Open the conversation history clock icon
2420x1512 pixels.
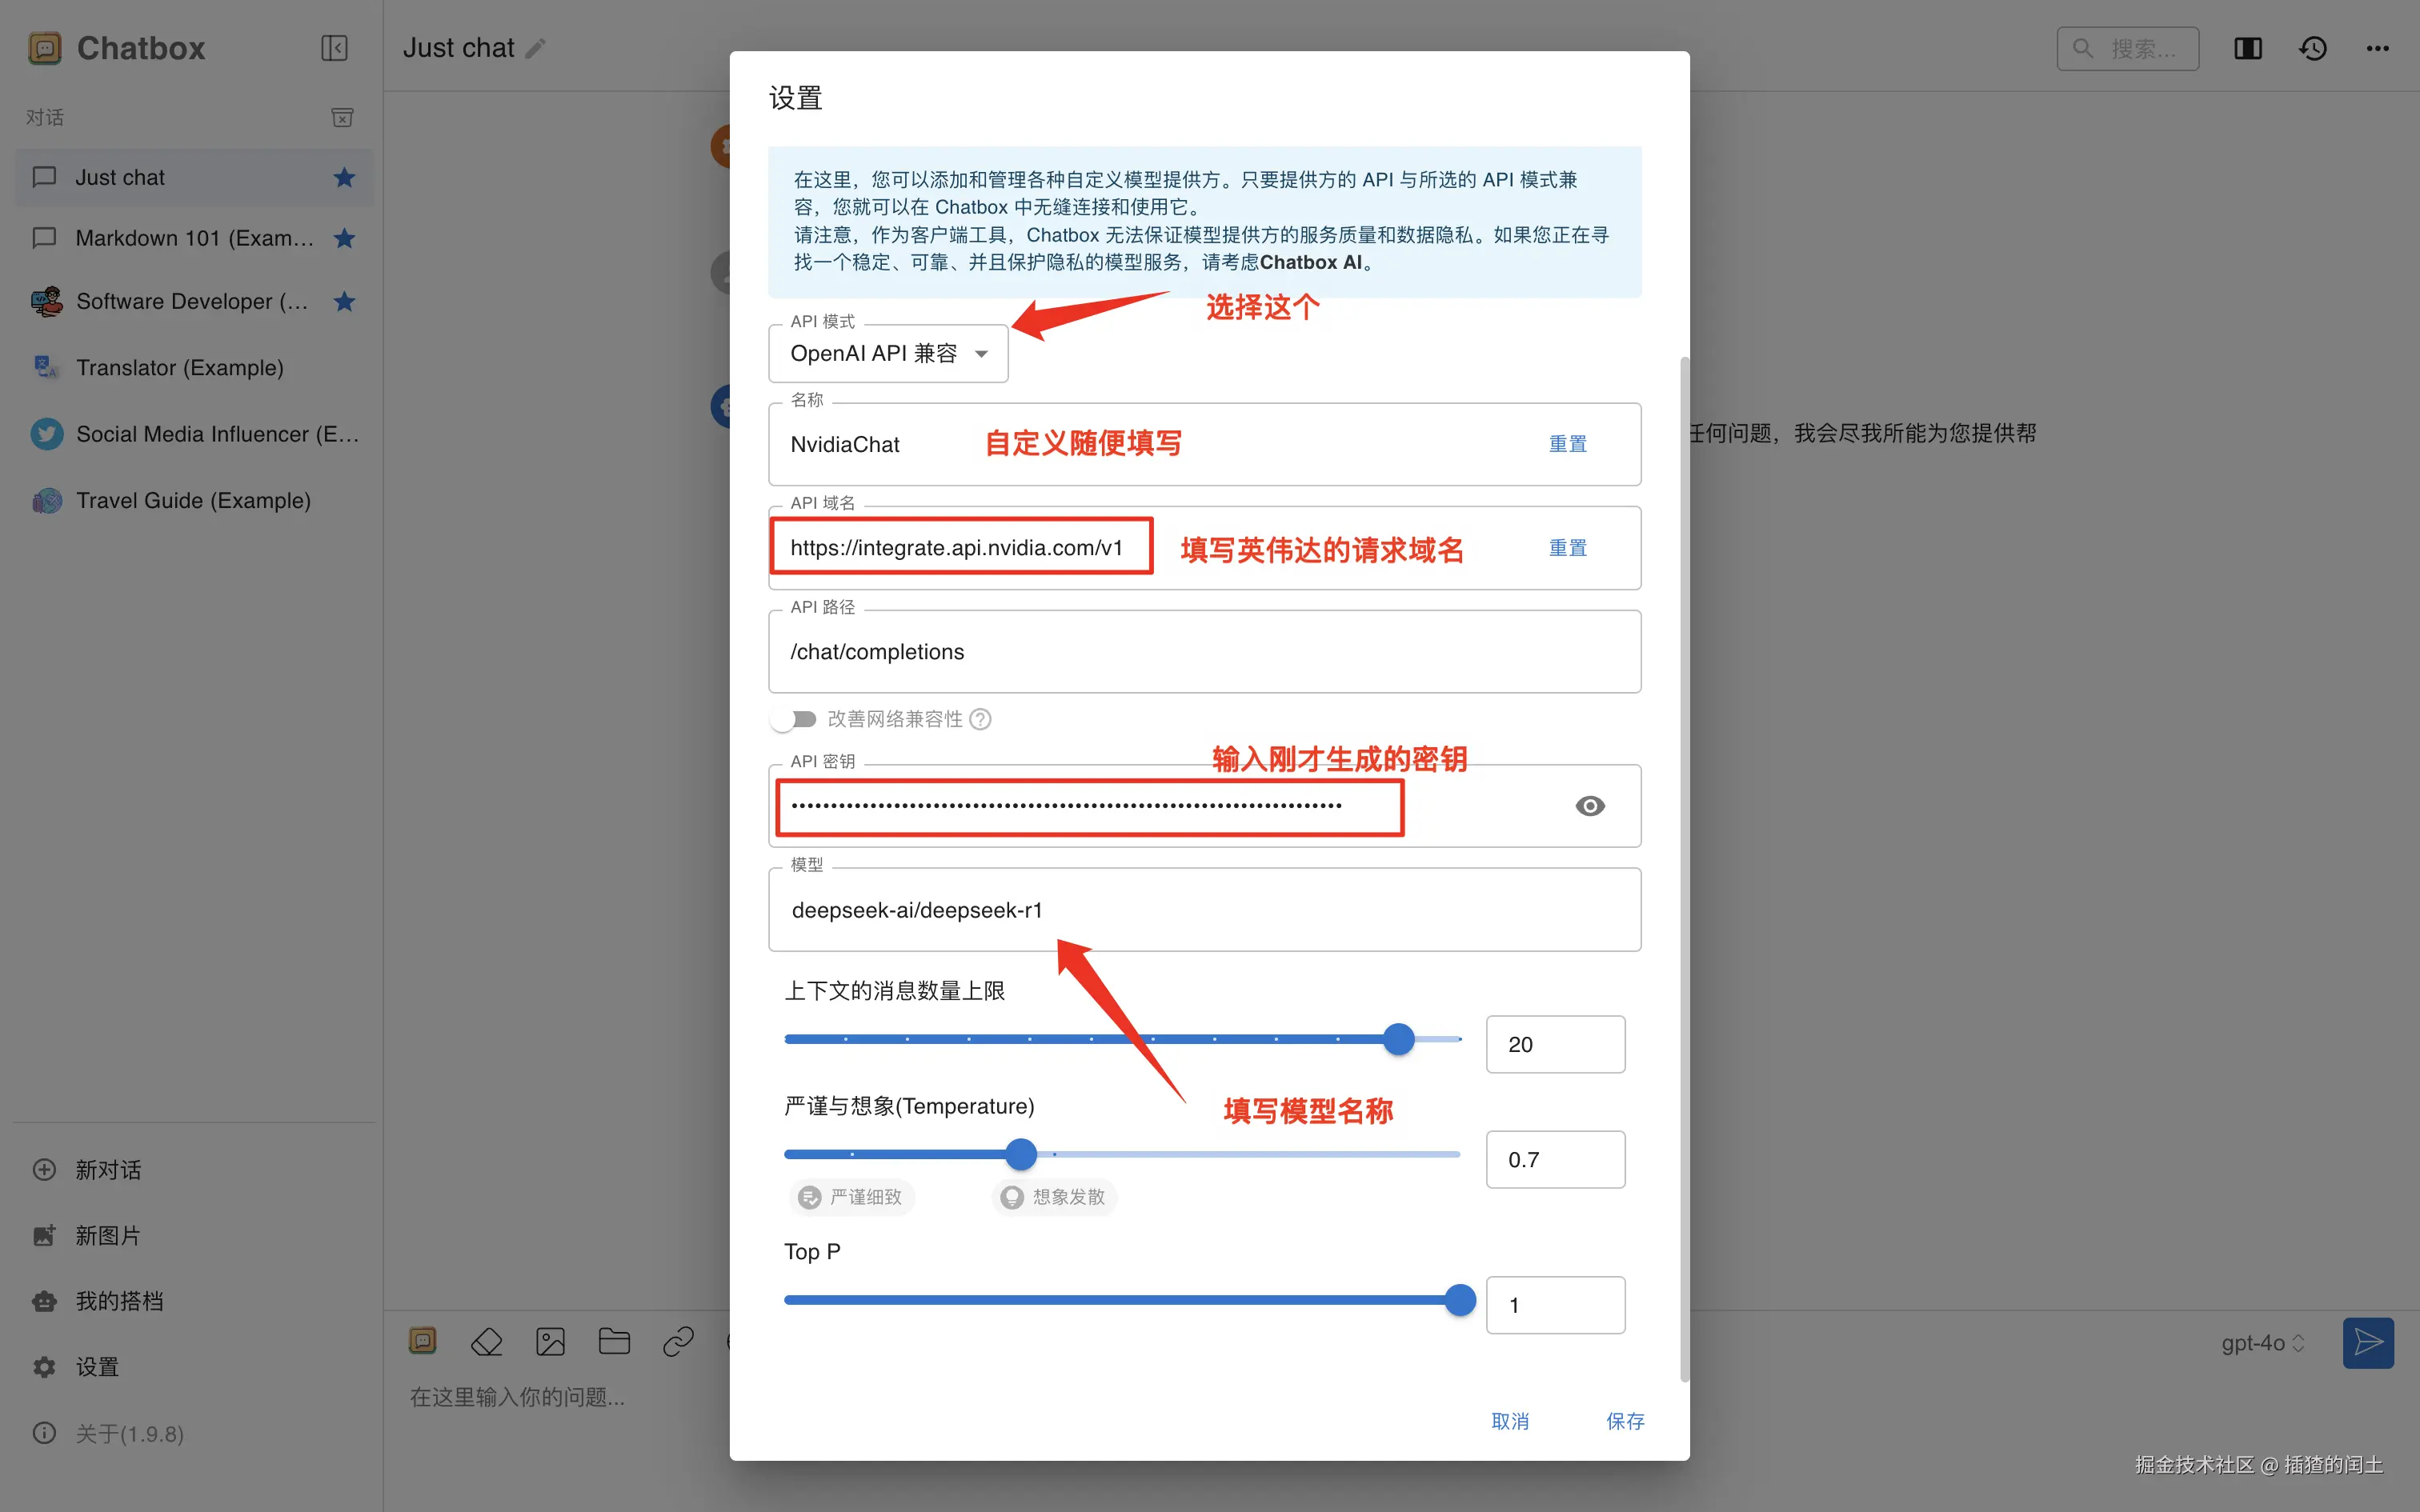2312,48
